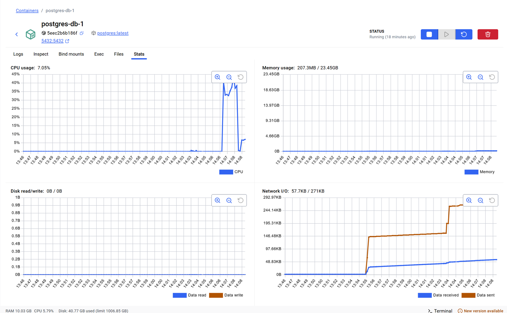Open the Exec tab

click(99, 54)
